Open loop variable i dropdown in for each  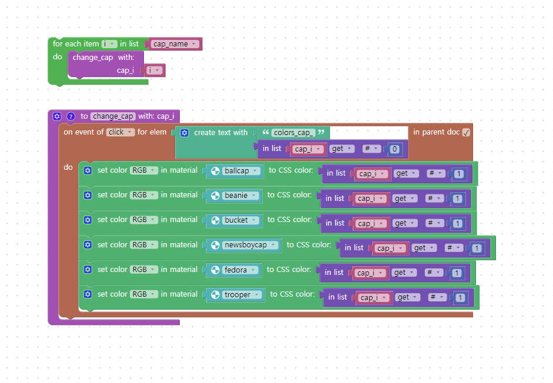(x=109, y=44)
